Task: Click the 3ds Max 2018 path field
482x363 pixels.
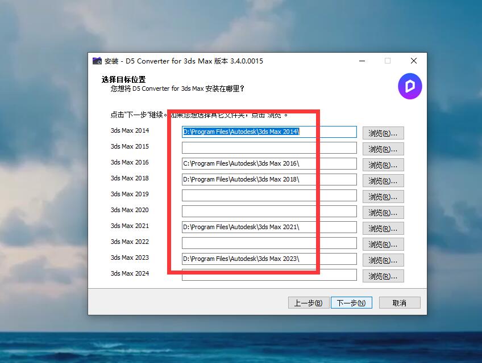Action: (x=269, y=179)
